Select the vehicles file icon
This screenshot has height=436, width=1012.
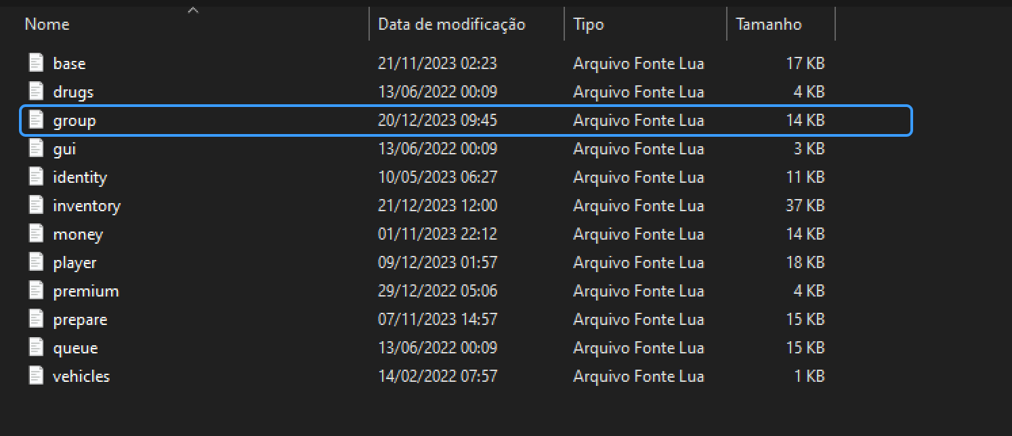point(37,376)
